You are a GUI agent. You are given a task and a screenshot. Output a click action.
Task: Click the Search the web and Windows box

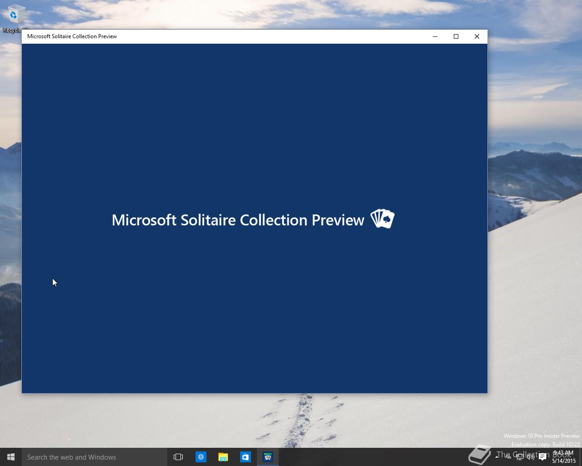[95, 457]
